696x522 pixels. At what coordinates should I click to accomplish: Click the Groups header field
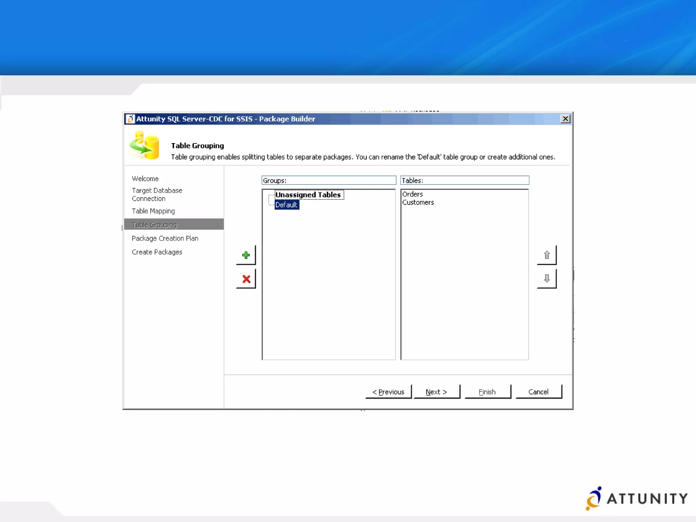[x=329, y=180]
